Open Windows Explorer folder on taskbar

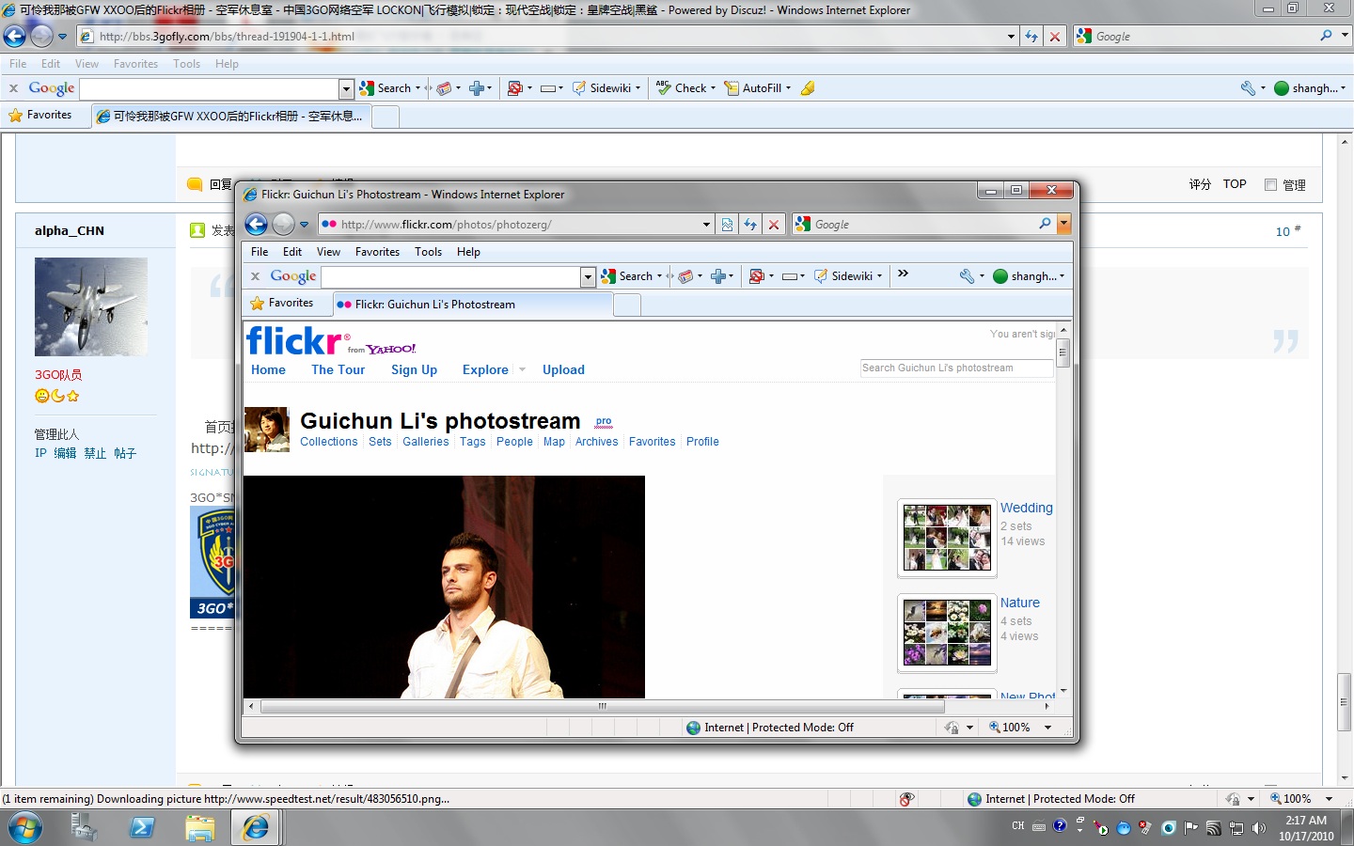click(x=199, y=828)
